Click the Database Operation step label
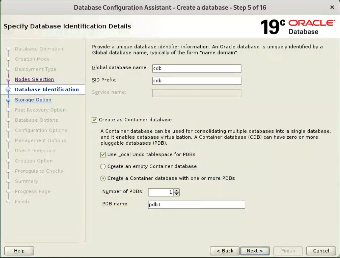 coord(39,49)
